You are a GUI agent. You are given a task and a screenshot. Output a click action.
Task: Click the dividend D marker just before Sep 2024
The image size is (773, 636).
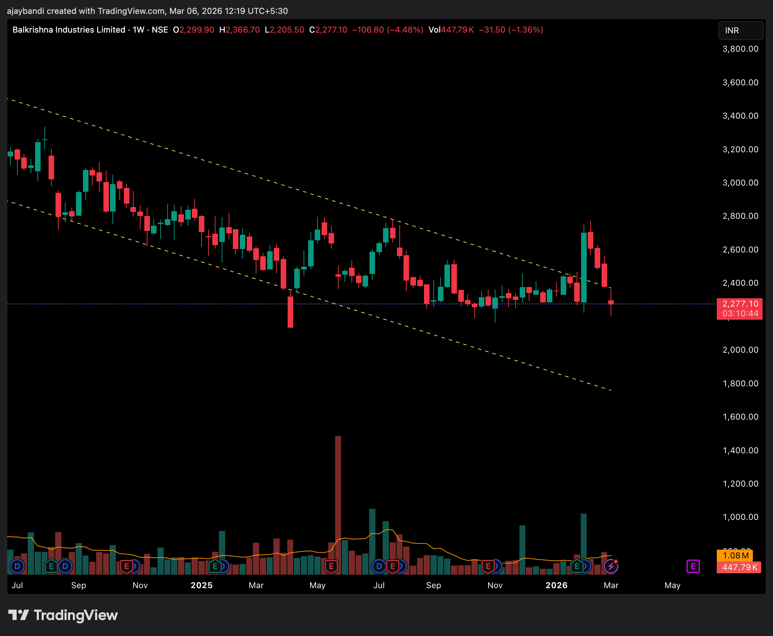(65, 566)
